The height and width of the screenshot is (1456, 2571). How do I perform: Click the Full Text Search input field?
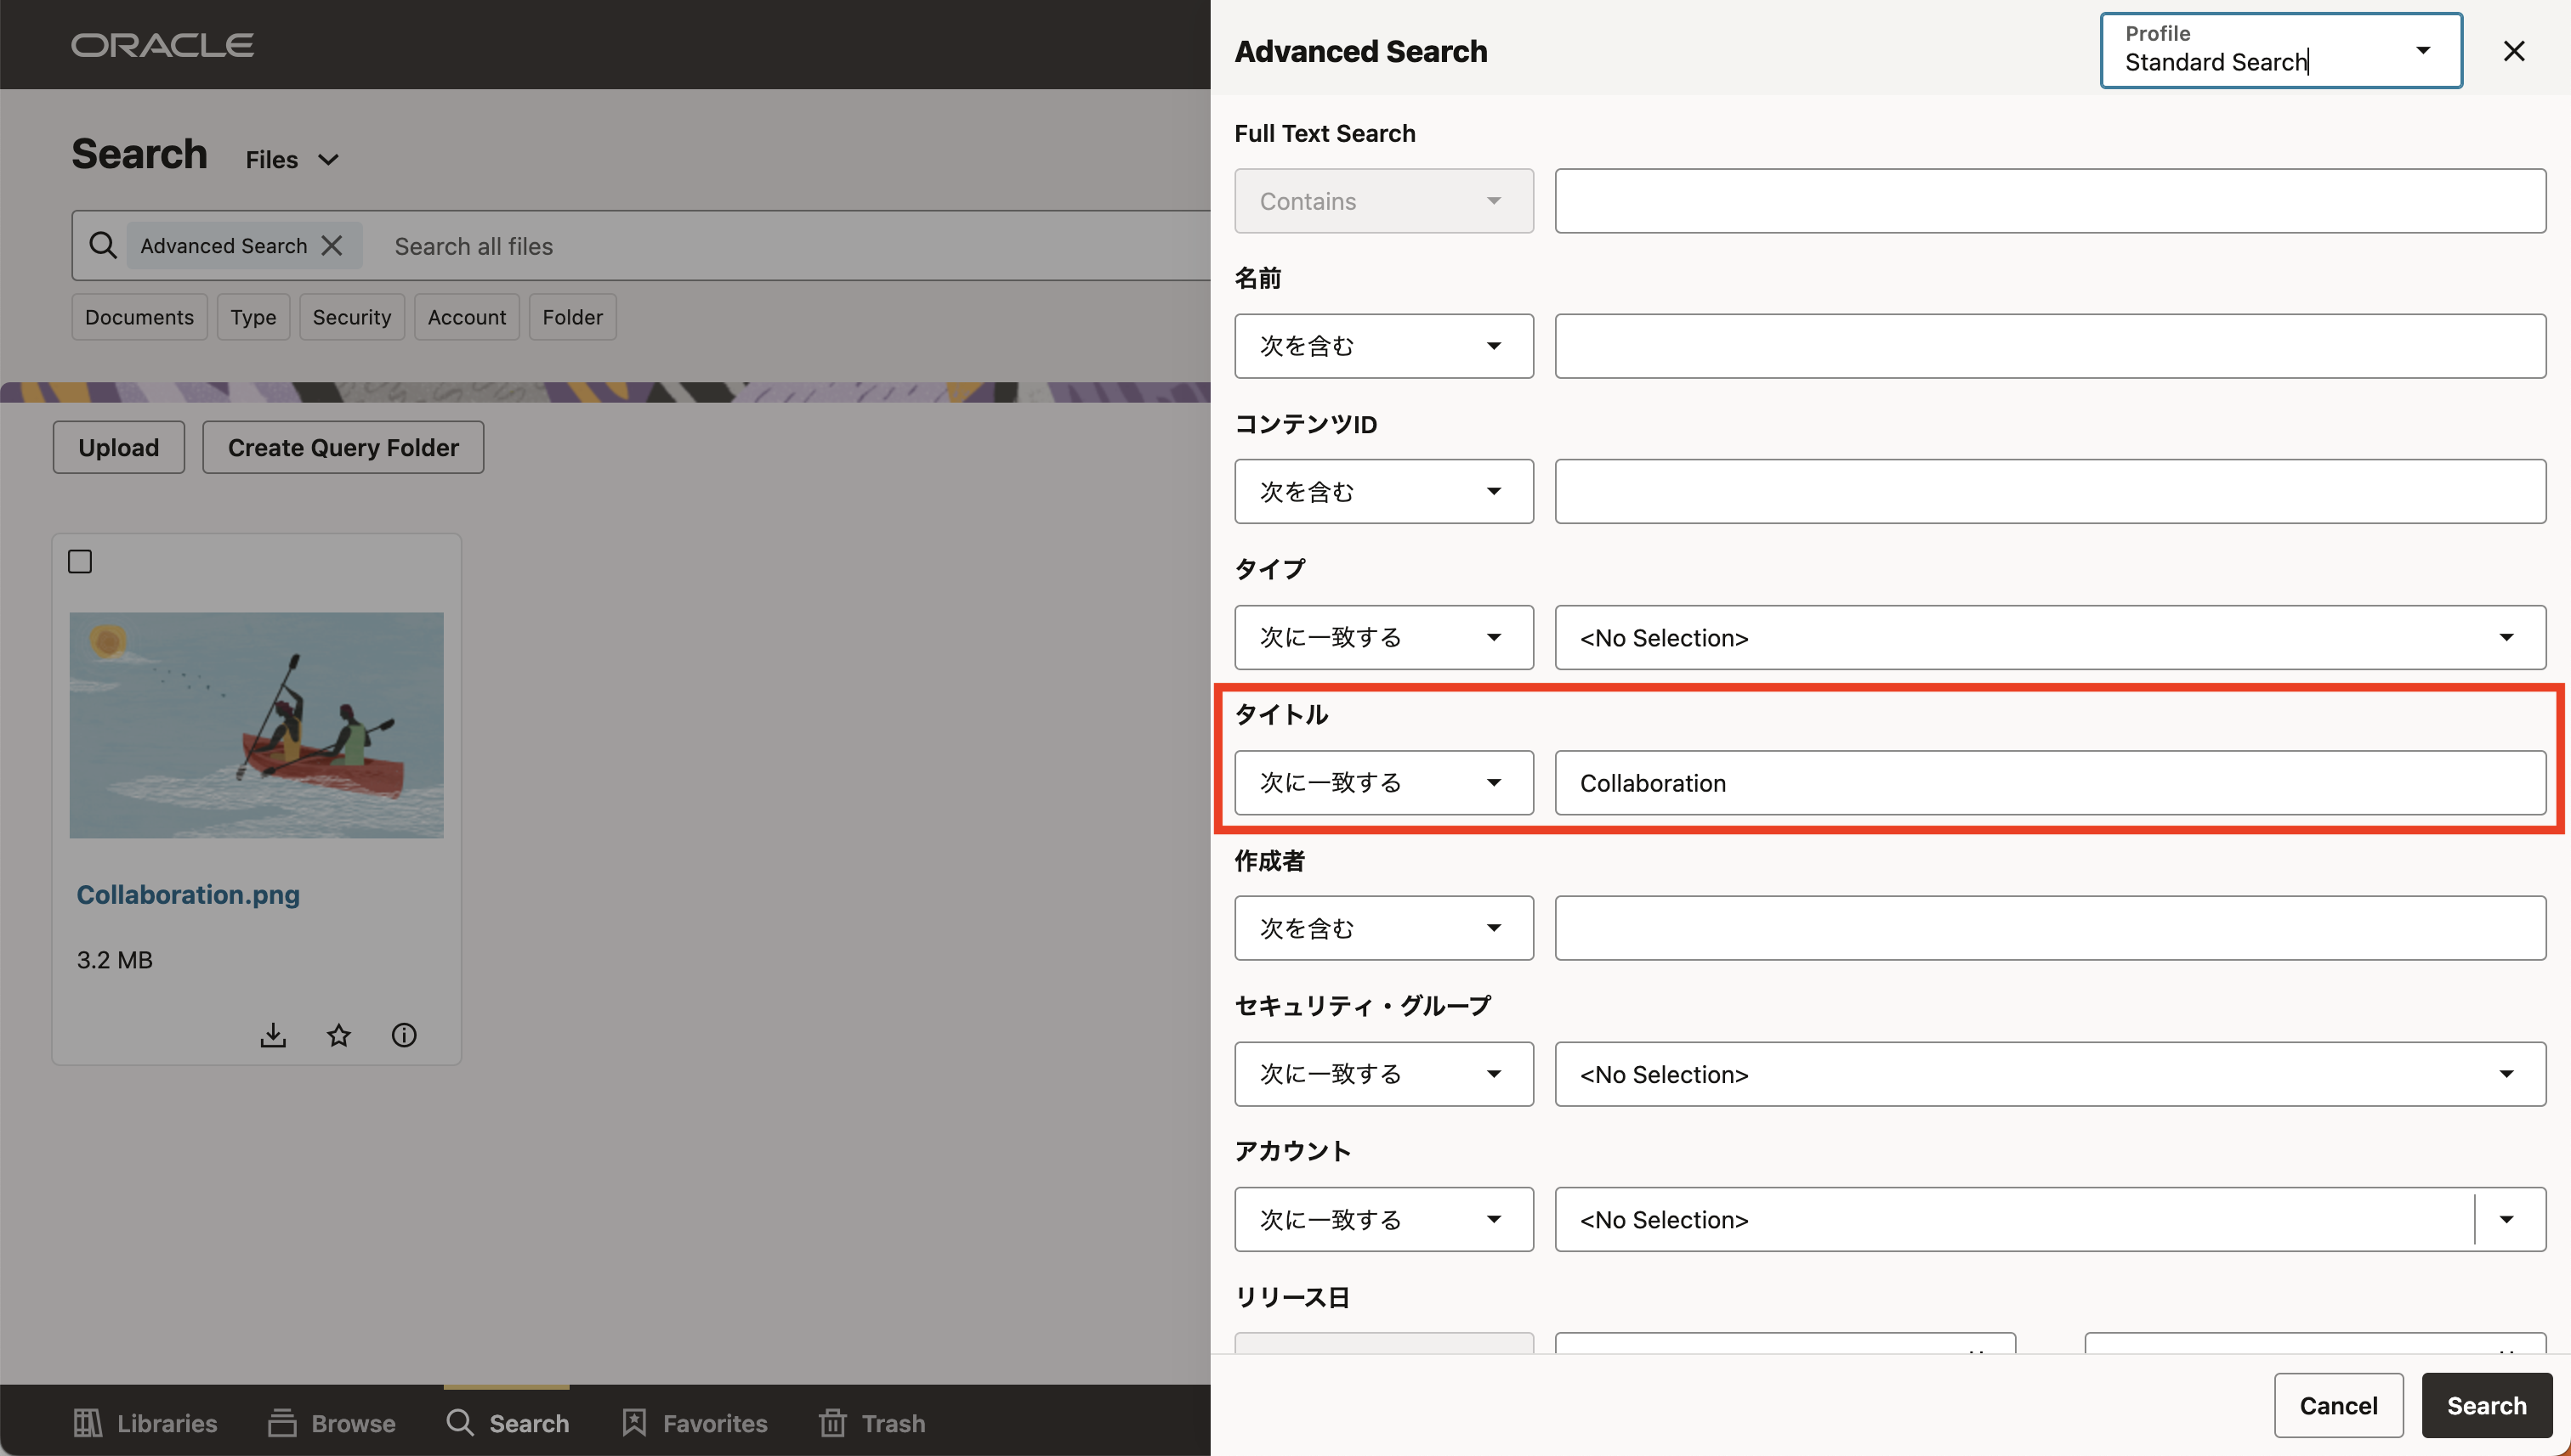[2049, 201]
